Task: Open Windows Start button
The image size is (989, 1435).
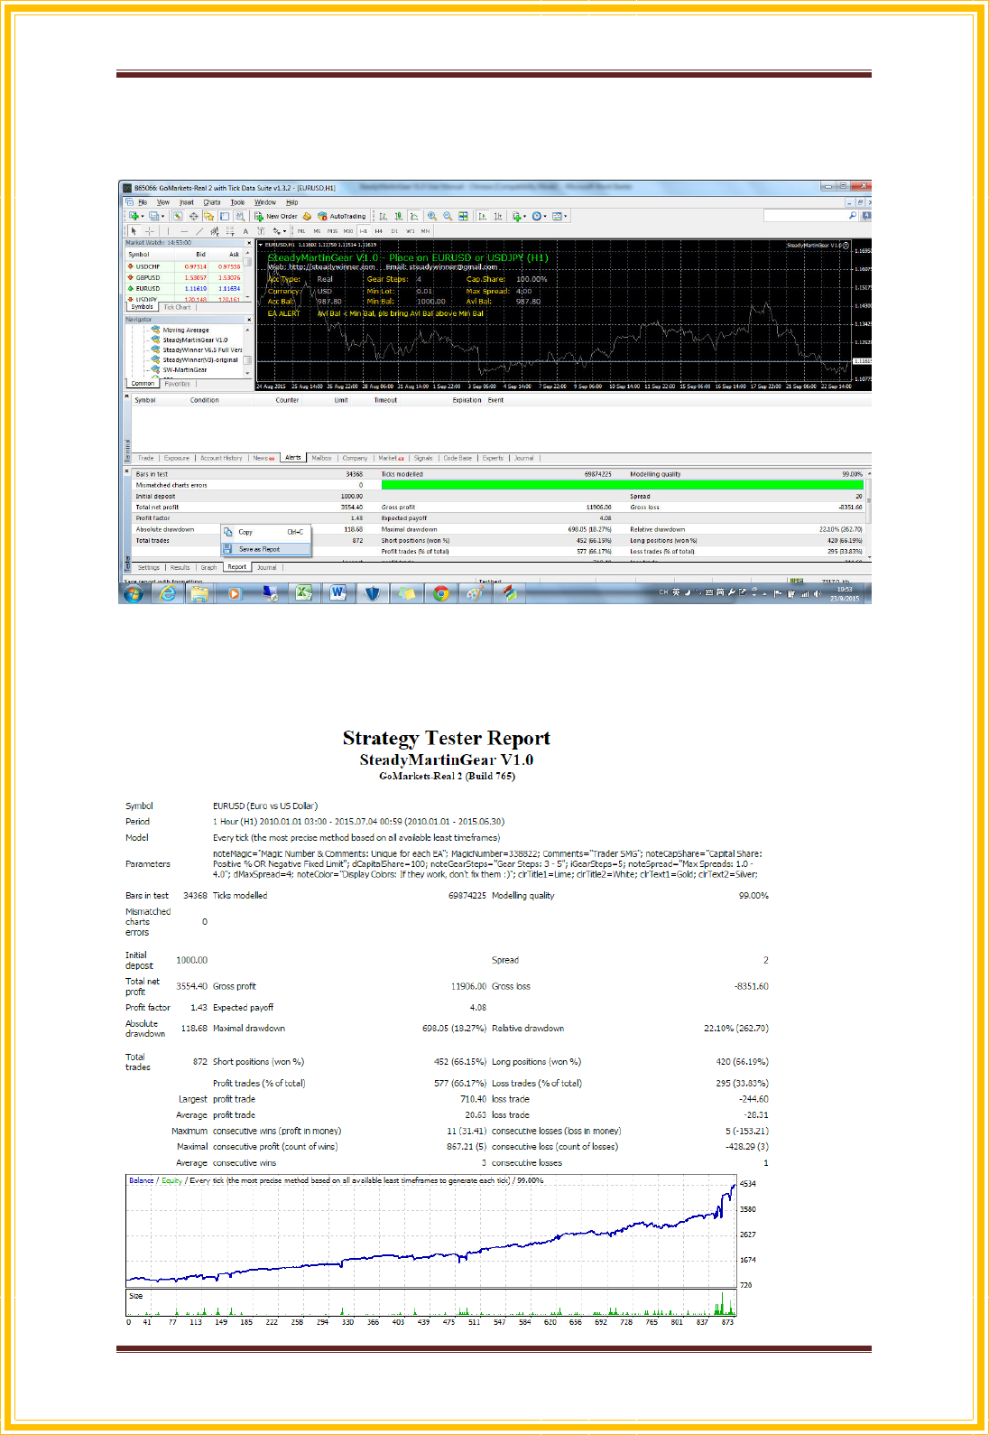Action: (134, 593)
